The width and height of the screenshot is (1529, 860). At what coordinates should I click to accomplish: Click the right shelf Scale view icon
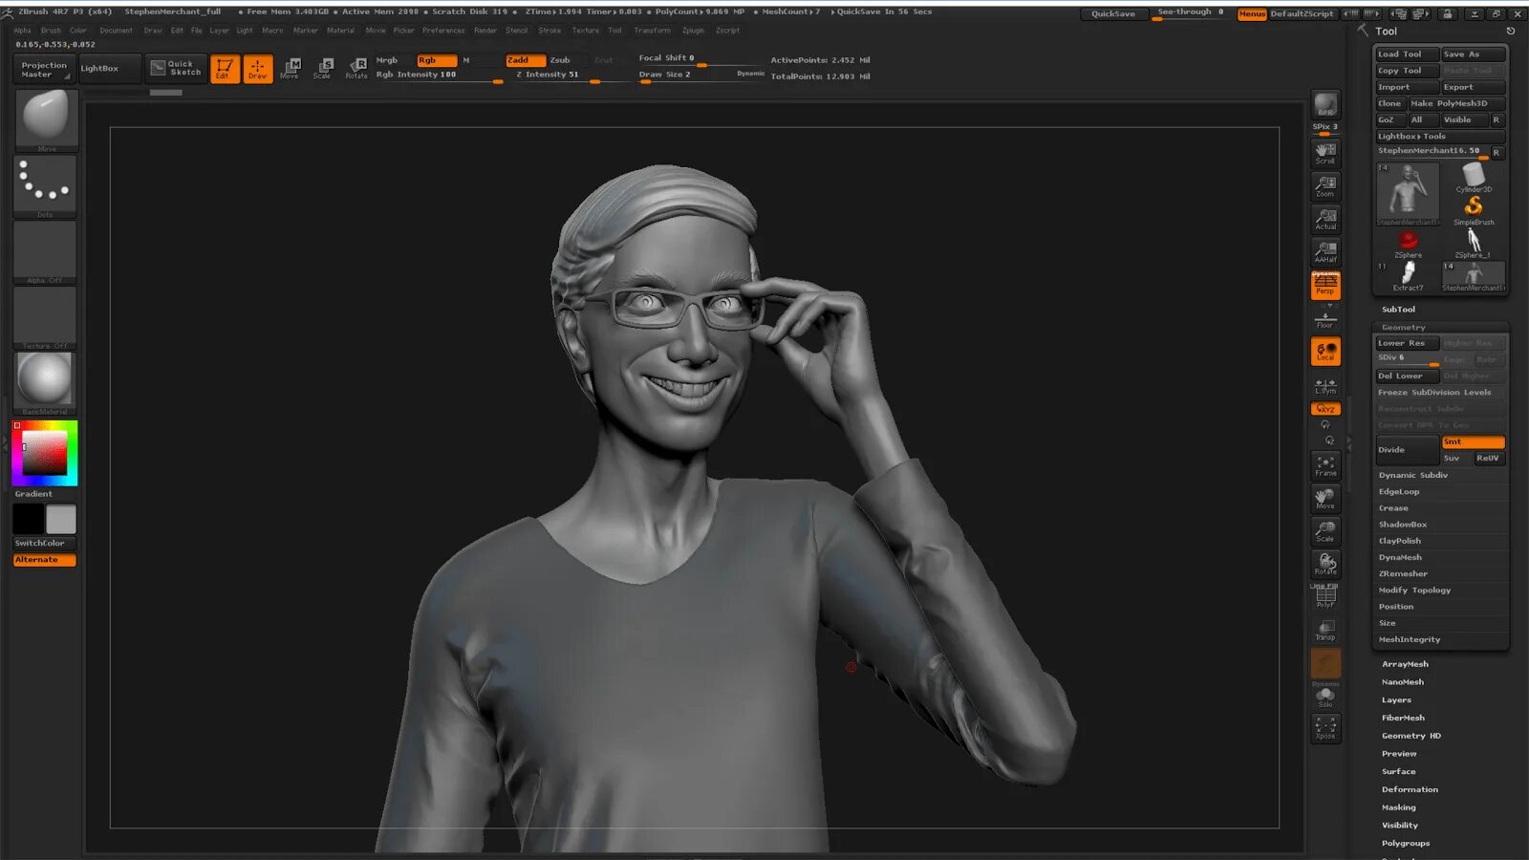[1325, 531]
